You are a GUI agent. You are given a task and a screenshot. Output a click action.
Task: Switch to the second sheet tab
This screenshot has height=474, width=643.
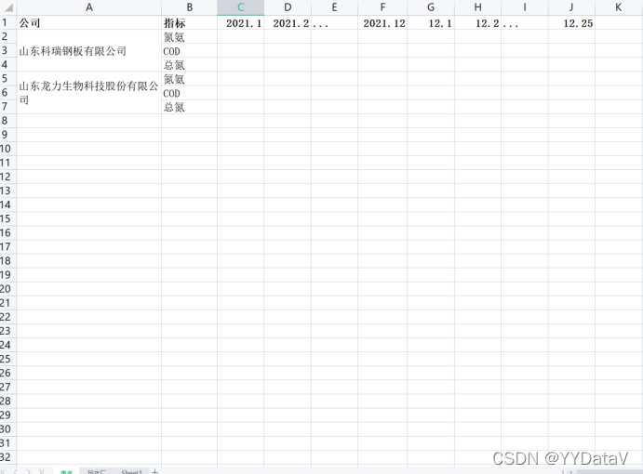97,471
